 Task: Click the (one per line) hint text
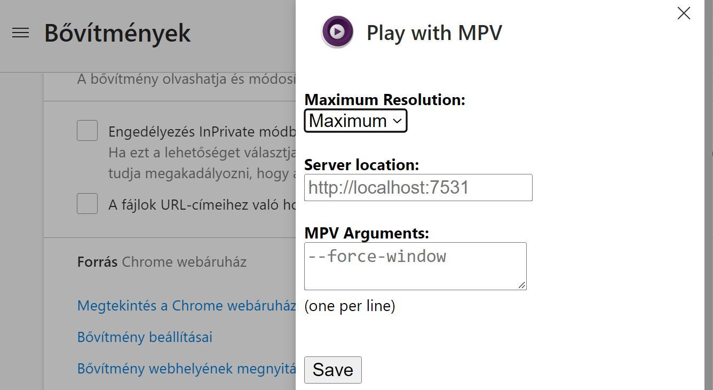(350, 306)
